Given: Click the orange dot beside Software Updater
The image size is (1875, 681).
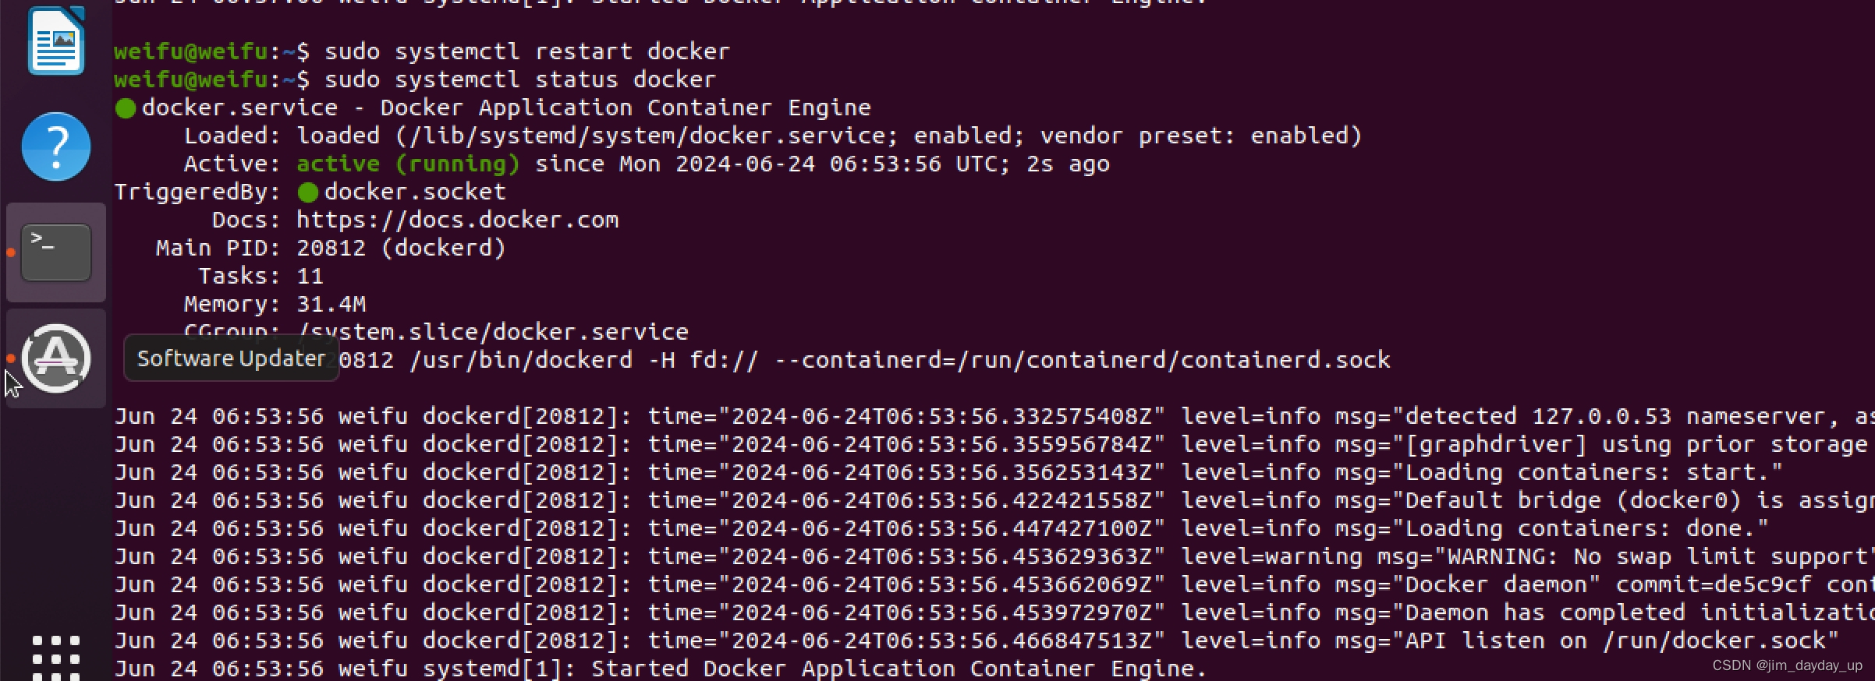Looking at the screenshot, I should click(11, 358).
